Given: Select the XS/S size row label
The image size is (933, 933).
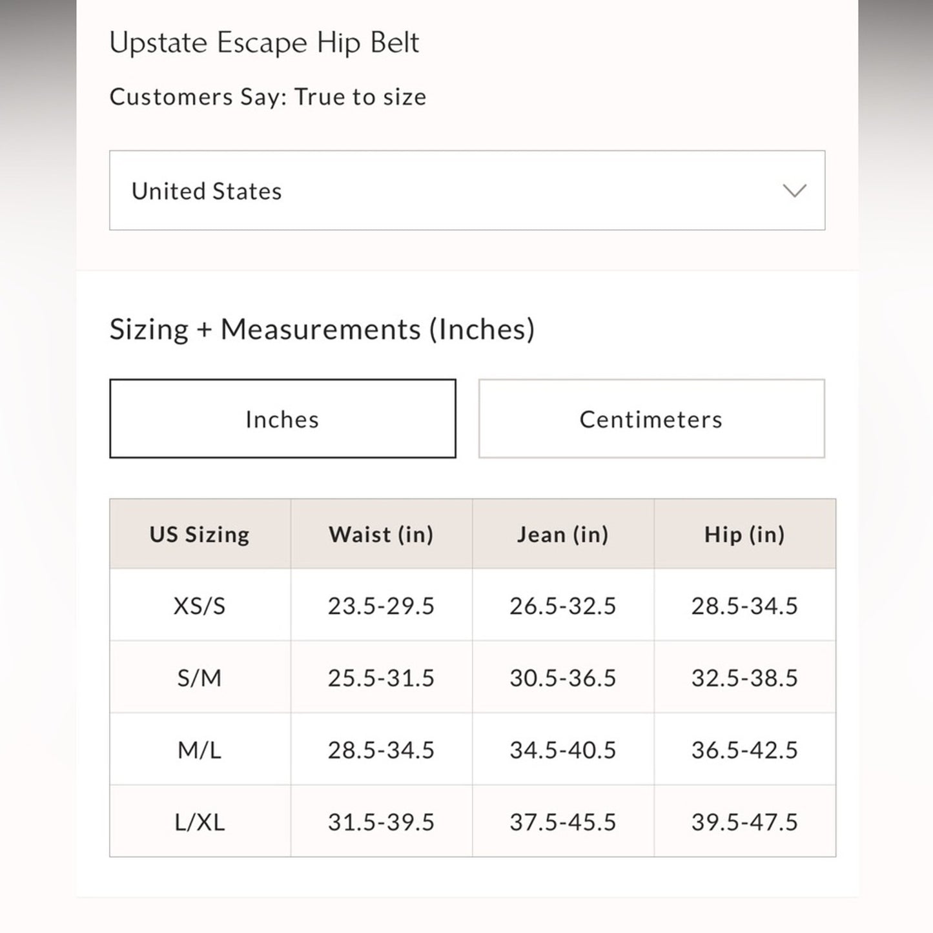Looking at the screenshot, I should pyautogui.click(x=200, y=606).
